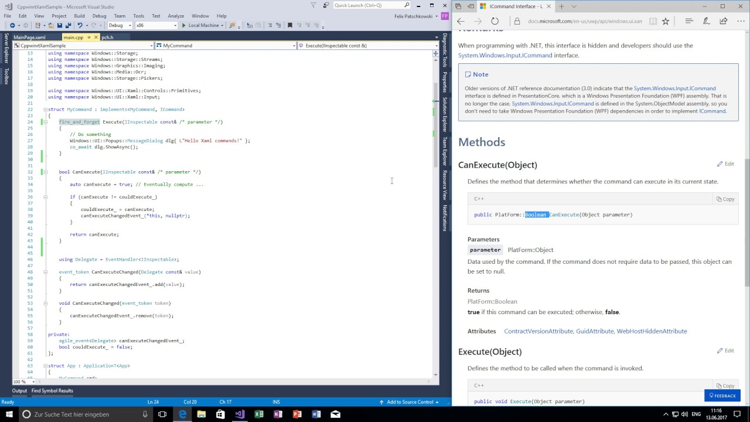Click the bookmark flag toolbar icon
The height and width of the screenshot is (422, 750).
tap(290, 25)
